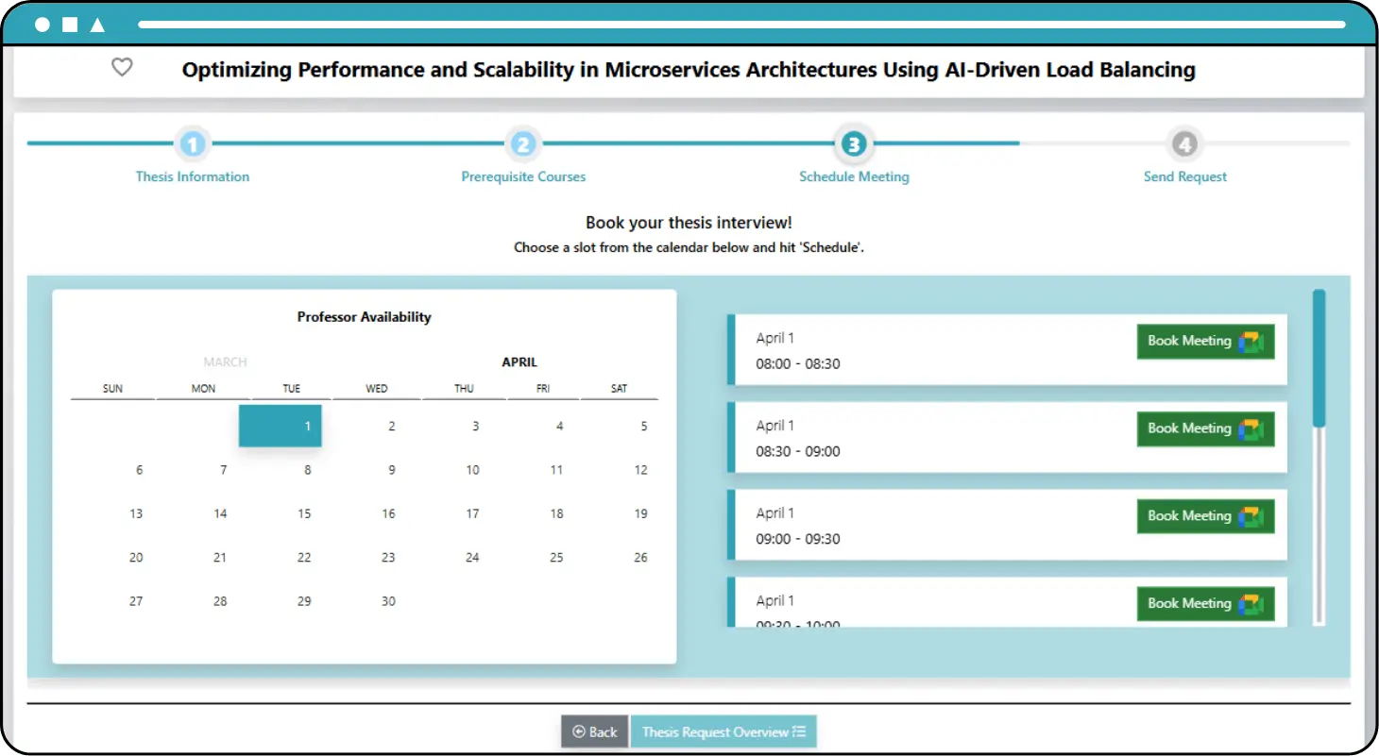Select step 2 circle for Prerequisite Courses
Screen dimensions: 1379x756
[x=523, y=144]
